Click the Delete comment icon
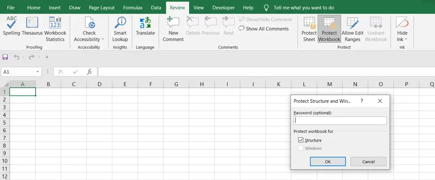The image size is (435, 180). pyautogui.click(x=193, y=23)
